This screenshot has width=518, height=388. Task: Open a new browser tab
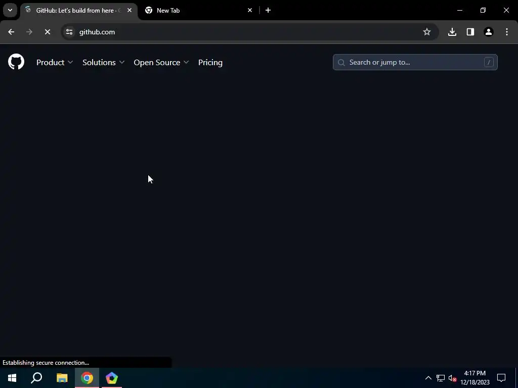coord(268,10)
